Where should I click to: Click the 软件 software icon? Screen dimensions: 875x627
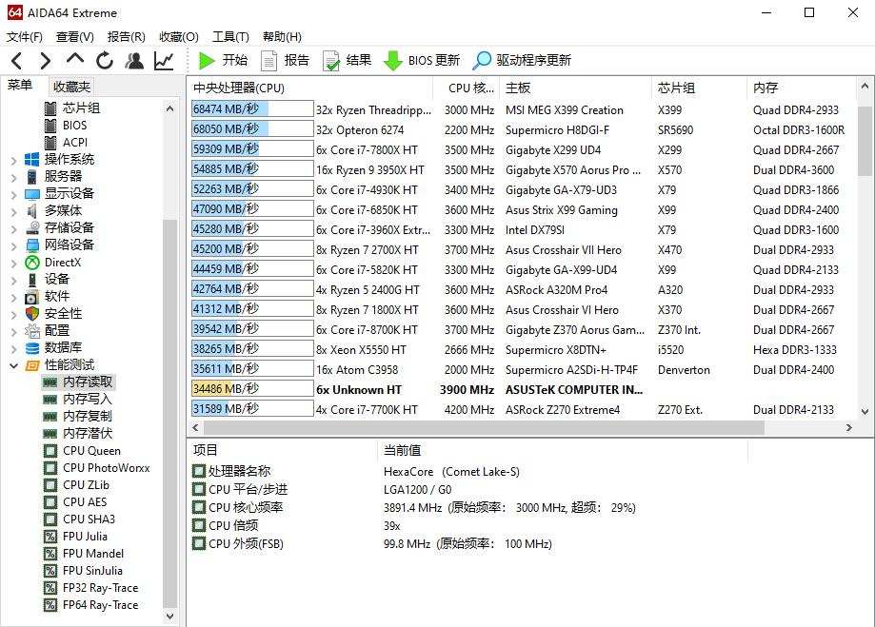[x=31, y=297]
